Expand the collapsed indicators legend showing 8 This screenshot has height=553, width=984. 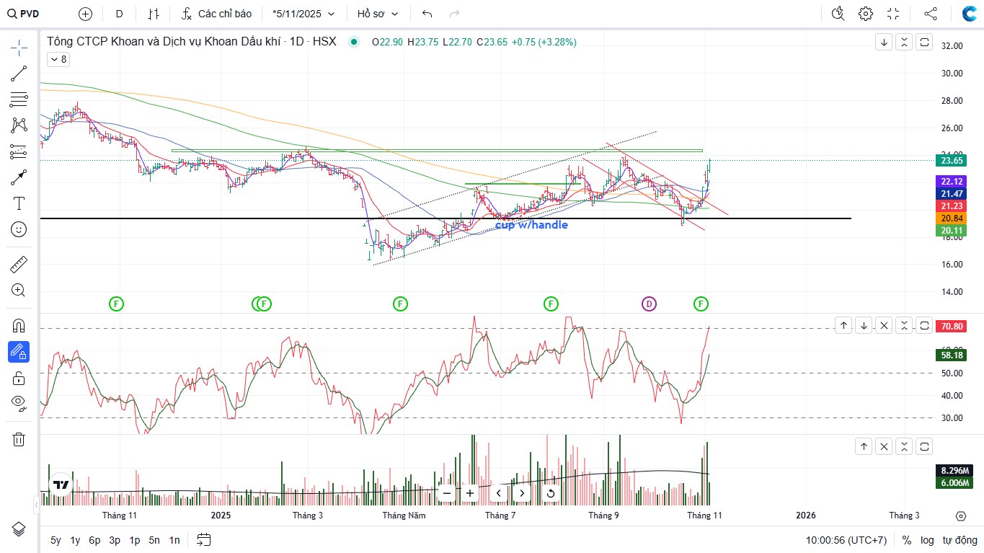[x=58, y=60]
